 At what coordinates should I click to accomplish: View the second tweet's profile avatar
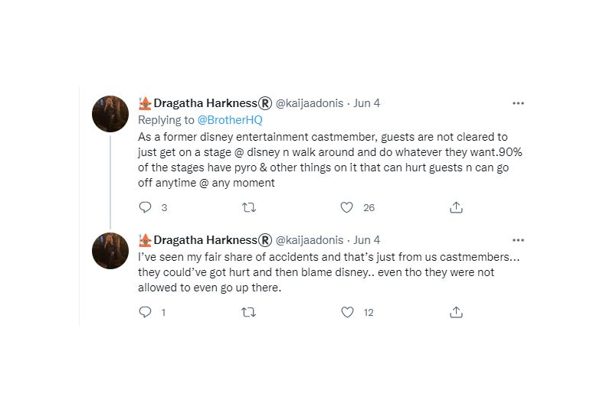(x=110, y=251)
